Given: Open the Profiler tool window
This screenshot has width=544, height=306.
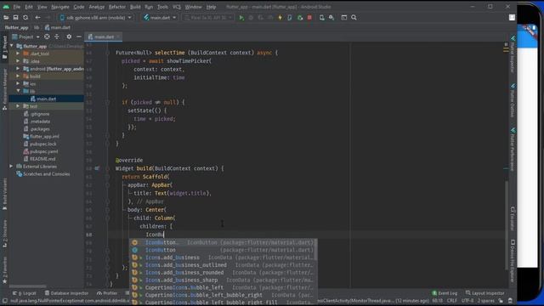Looking at the screenshot, I should click(107, 293).
